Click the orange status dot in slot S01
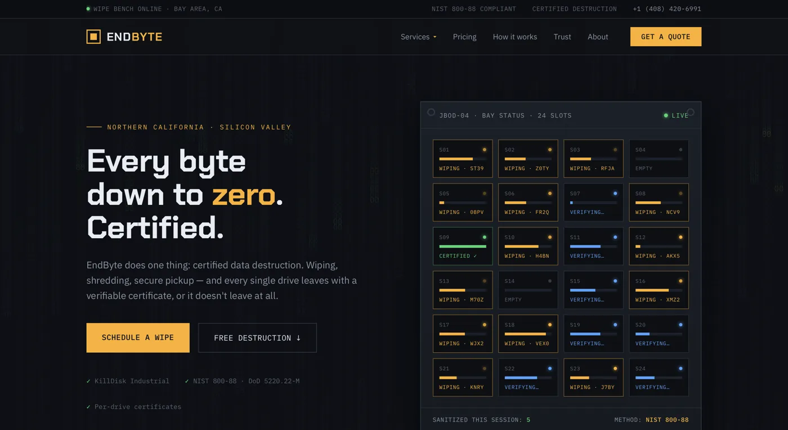This screenshot has width=788, height=430. (485, 150)
